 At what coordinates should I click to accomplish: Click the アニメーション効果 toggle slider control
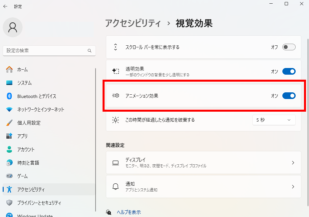tap(288, 96)
